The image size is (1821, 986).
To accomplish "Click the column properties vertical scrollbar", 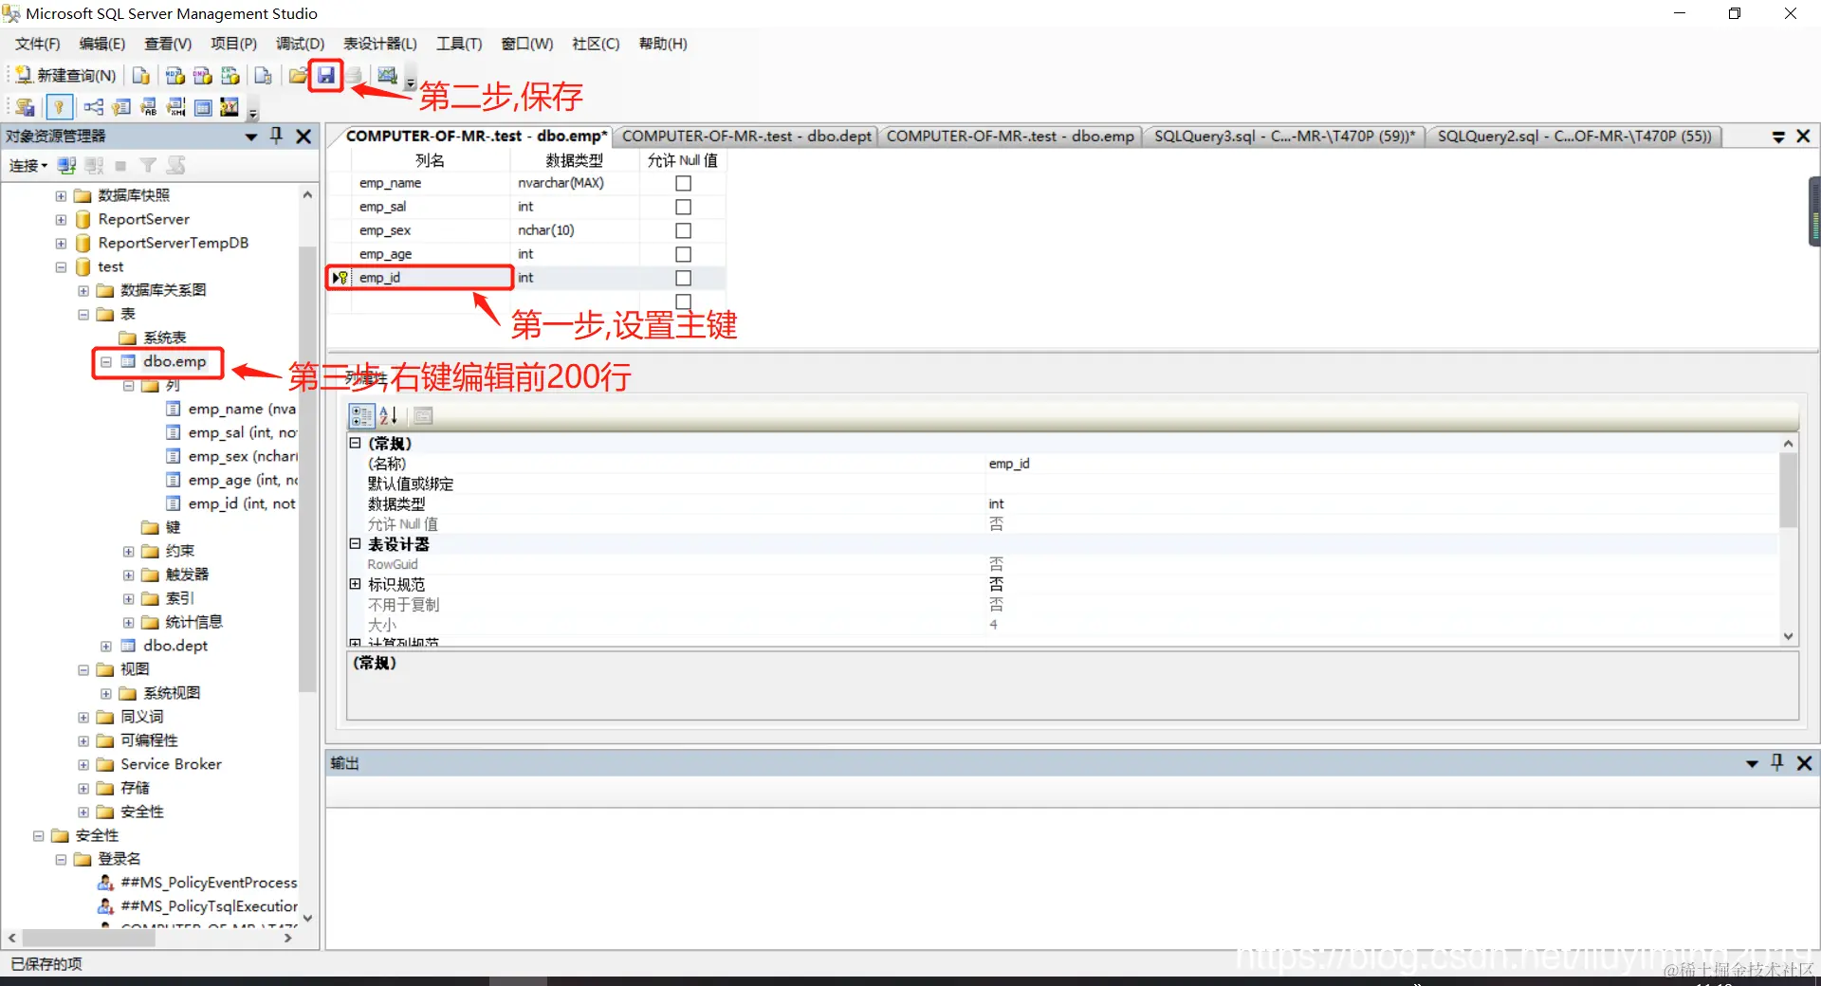I will pos(1788,489).
